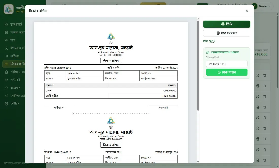This screenshot has height=168, width=279.
Task: Click the PDF save button
Action: pos(227,33)
